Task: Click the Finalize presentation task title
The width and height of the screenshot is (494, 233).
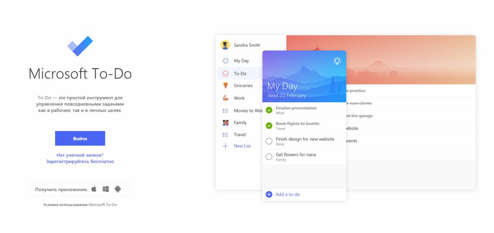Action: pyautogui.click(x=296, y=108)
